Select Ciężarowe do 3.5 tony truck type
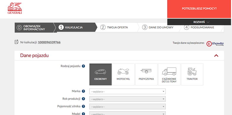The width and height of the screenshot is (232, 115). 169,74
